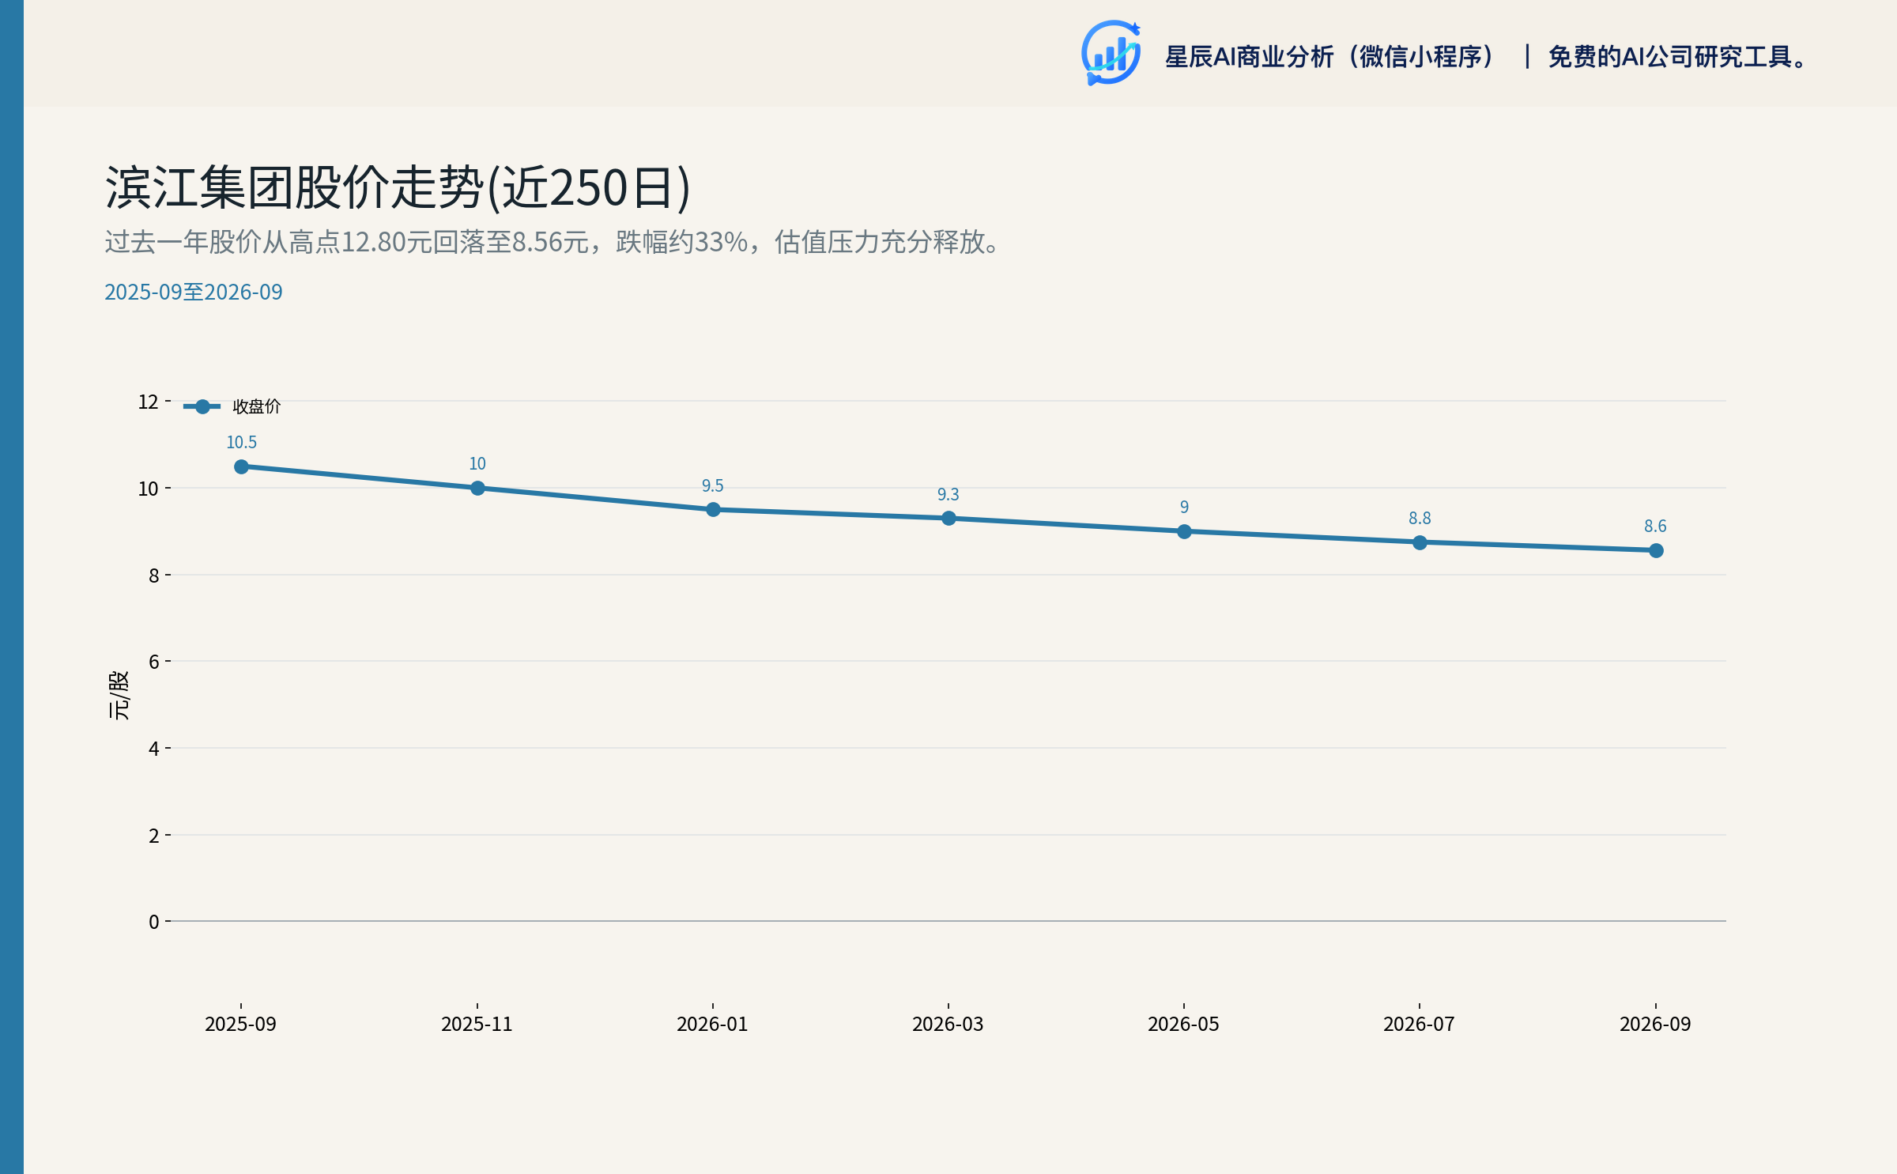Click the y-axis title 元/股

coord(119,695)
